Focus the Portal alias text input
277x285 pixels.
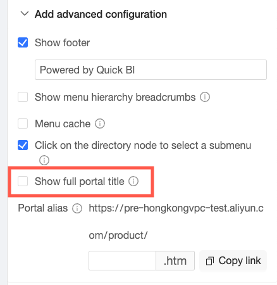point(122,260)
